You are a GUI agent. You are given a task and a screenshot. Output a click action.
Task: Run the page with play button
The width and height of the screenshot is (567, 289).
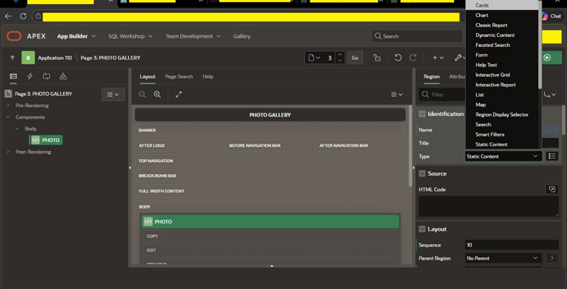coord(547,58)
